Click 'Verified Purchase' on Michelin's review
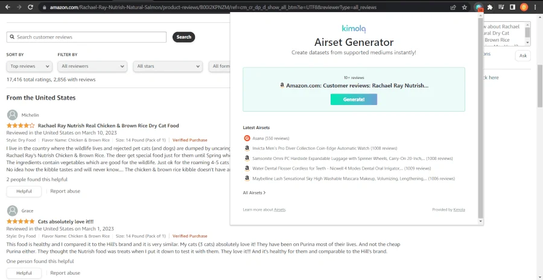Image resolution: width=543 pixels, height=280 pixels. [190, 141]
